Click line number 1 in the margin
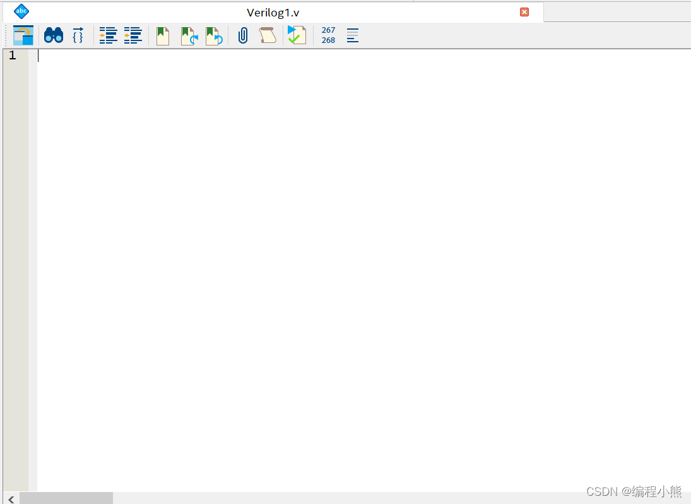The image size is (691, 504). 13,56
